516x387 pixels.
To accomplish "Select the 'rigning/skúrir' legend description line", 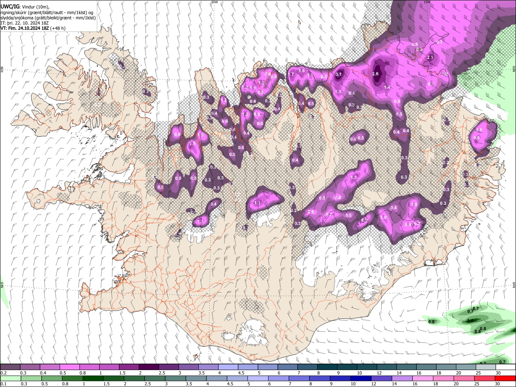I will [47, 12].
